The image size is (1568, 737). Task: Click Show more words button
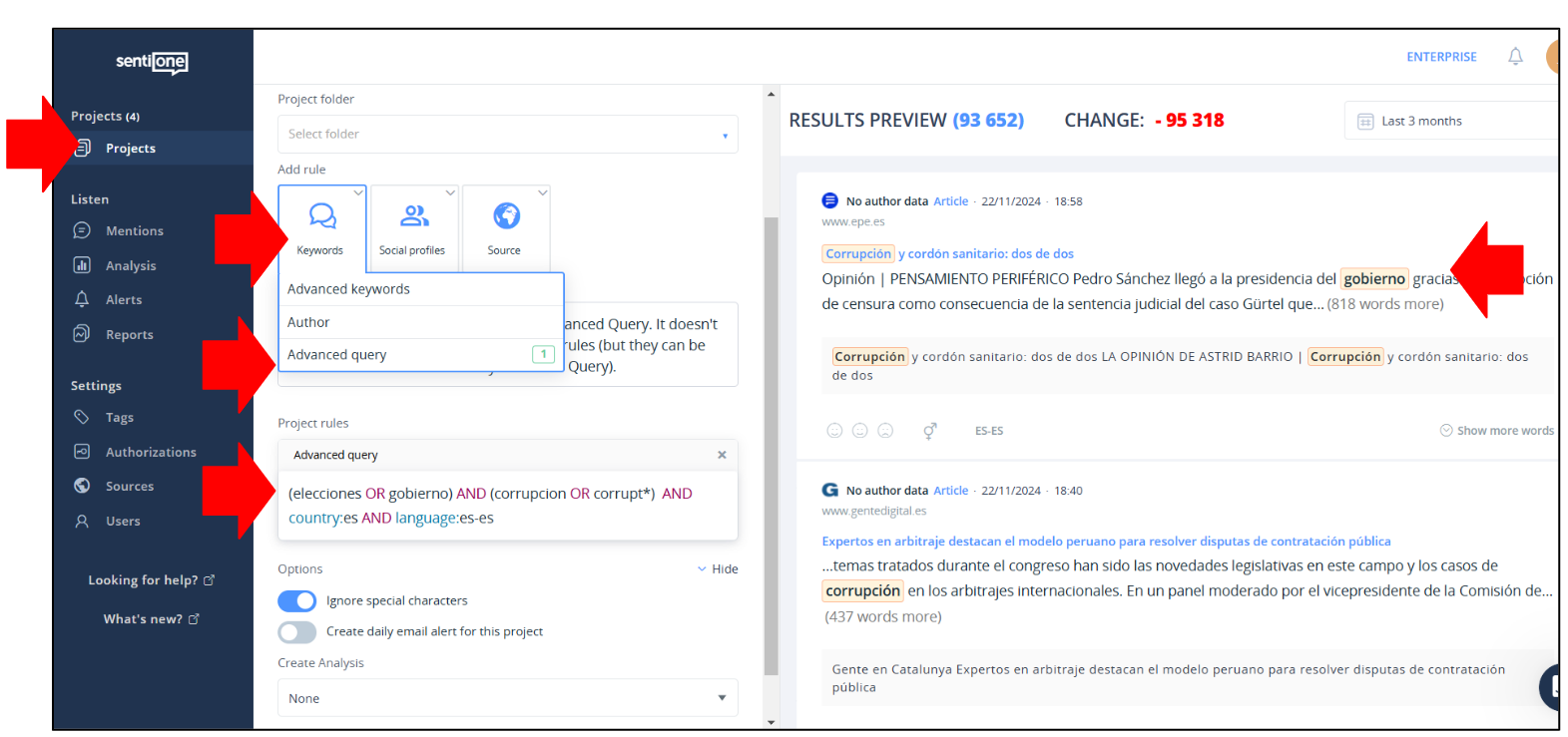1496,431
